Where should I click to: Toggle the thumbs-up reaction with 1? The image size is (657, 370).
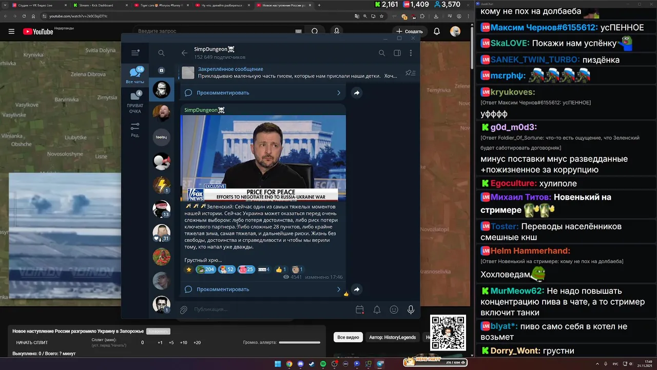[x=281, y=269]
